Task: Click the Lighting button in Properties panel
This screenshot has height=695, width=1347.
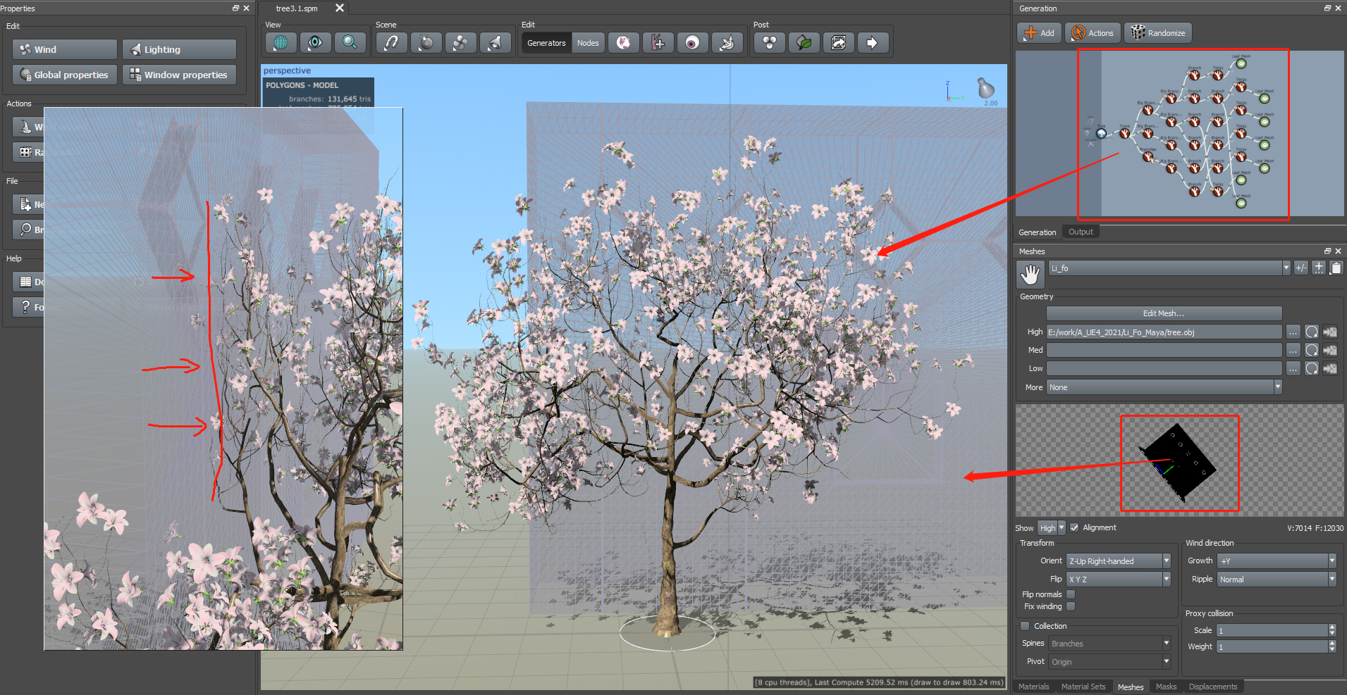Action: [x=179, y=49]
